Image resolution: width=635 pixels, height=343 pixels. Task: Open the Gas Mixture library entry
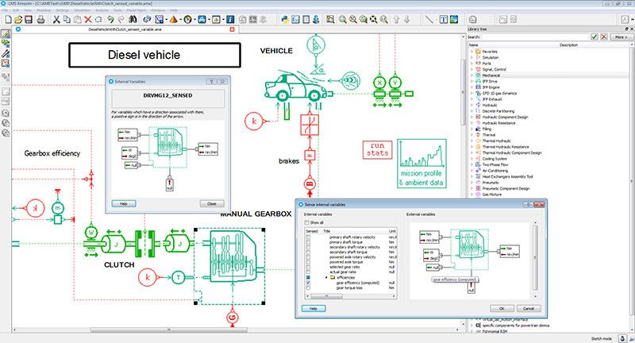[x=491, y=195]
